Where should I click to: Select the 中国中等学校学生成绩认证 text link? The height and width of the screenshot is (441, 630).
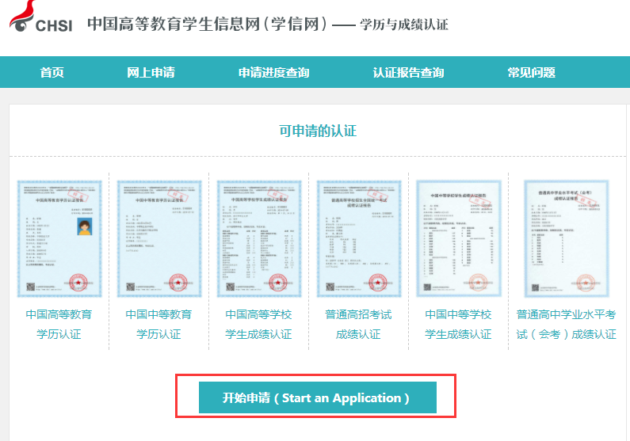click(458, 324)
